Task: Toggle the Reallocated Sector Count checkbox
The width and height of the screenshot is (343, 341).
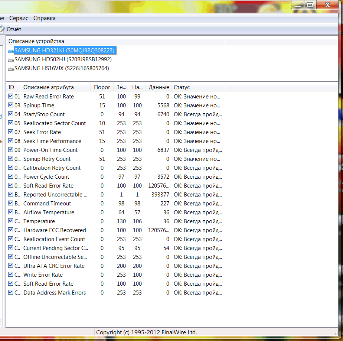Action: (x=10, y=123)
